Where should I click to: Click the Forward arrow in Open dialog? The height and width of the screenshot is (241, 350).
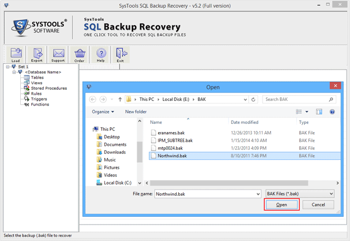[x=103, y=99]
